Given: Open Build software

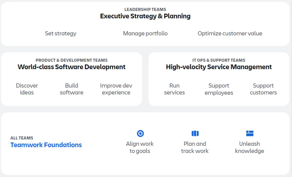Looking at the screenshot, I should 72,89.
